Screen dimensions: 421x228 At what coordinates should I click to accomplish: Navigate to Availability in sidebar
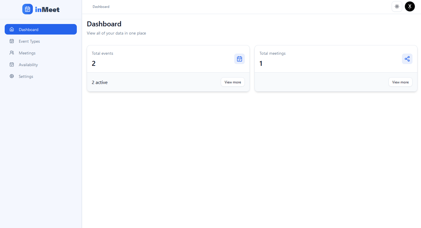pyautogui.click(x=41, y=65)
